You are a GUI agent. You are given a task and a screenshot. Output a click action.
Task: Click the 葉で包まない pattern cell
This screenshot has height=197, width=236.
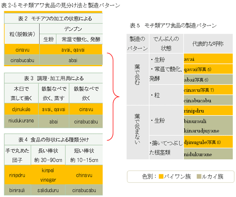click(x=138, y=132)
